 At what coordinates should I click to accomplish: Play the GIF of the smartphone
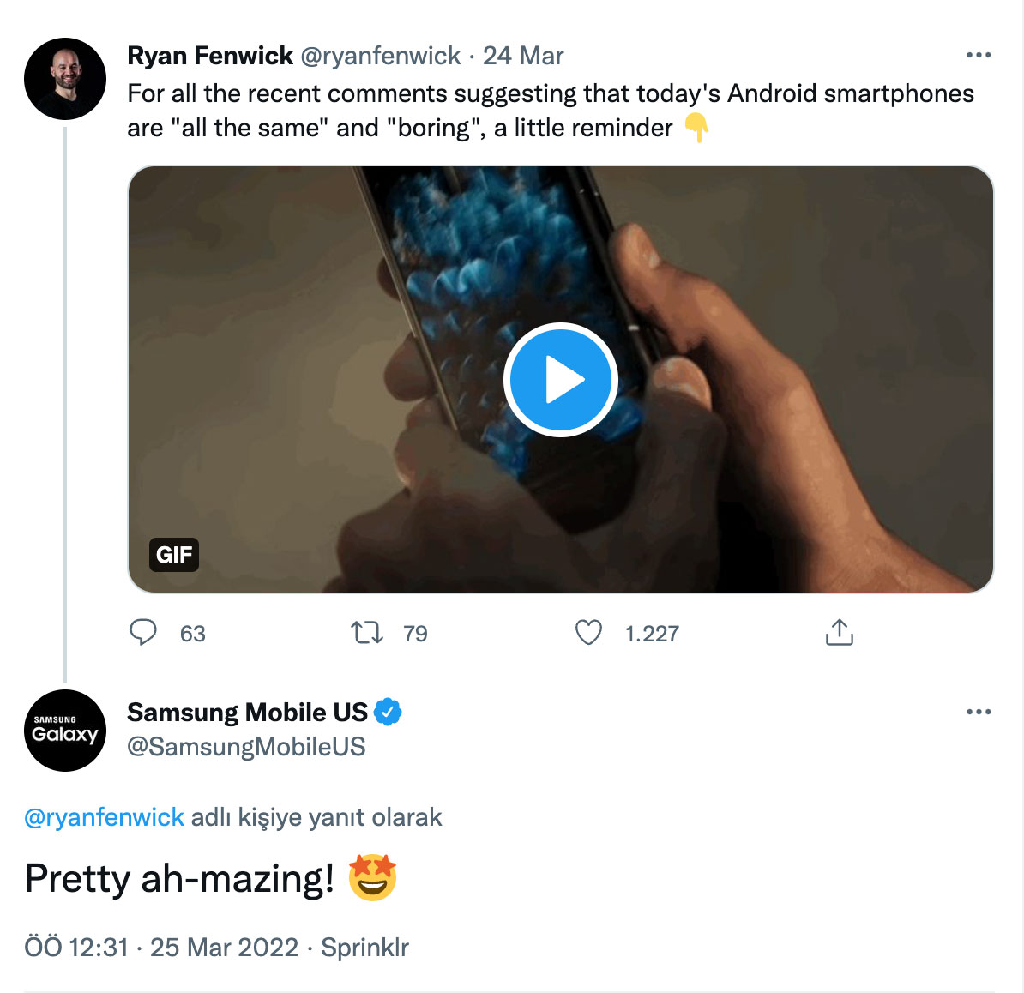click(560, 380)
